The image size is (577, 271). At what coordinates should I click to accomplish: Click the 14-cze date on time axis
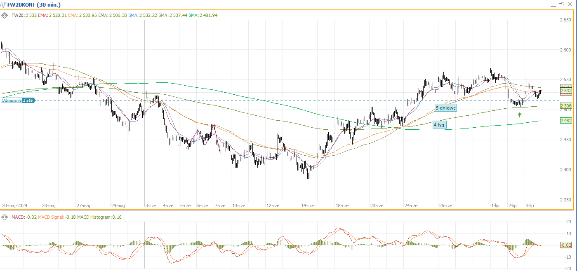click(307, 205)
